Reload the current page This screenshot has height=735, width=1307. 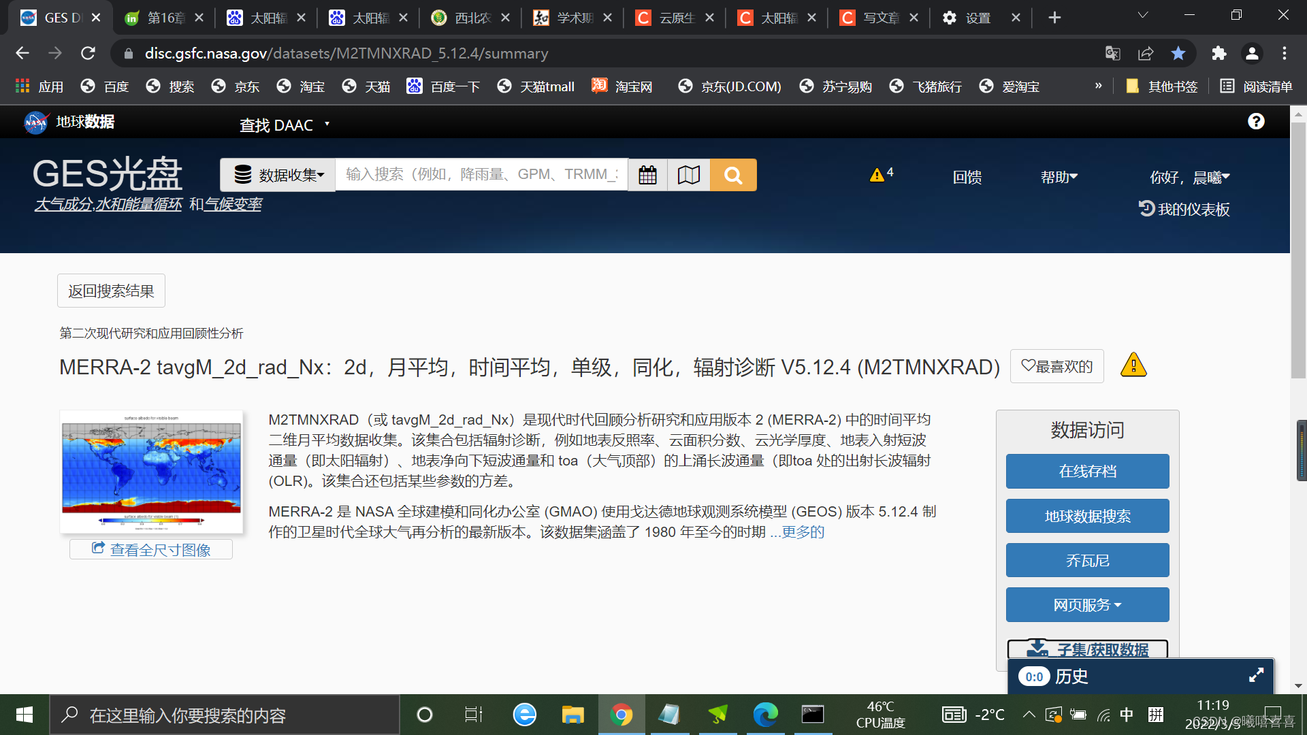pos(88,53)
